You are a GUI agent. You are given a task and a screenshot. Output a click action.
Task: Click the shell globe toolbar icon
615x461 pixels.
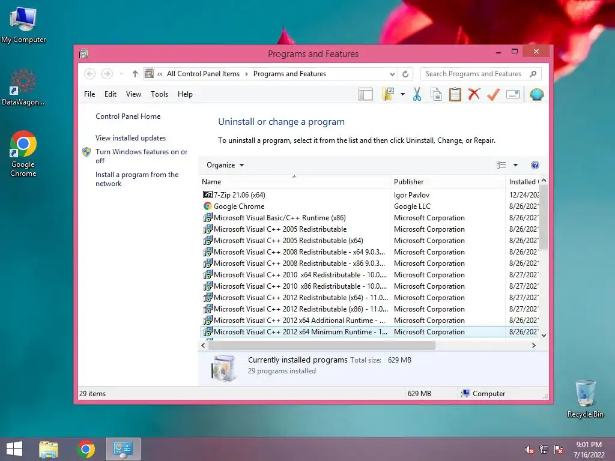[x=536, y=94]
